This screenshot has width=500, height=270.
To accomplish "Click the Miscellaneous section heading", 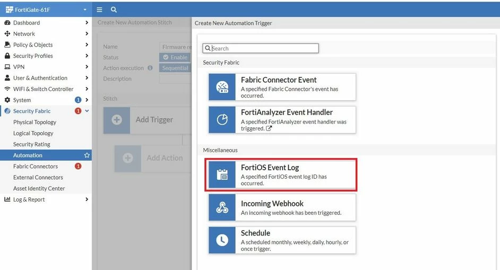I will tap(220, 150).
